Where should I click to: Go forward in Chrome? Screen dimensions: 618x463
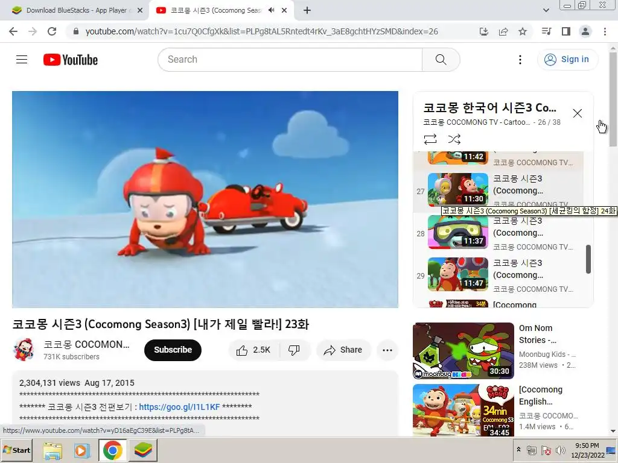point(33,31)
